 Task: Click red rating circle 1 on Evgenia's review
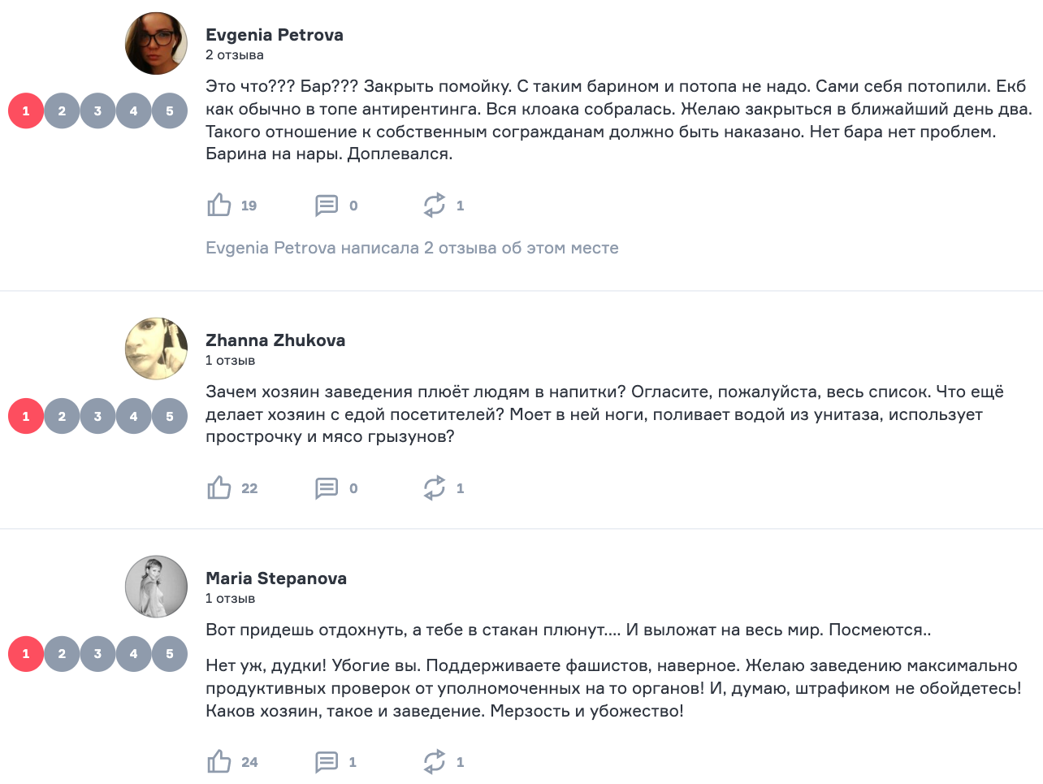click(26, 111)
